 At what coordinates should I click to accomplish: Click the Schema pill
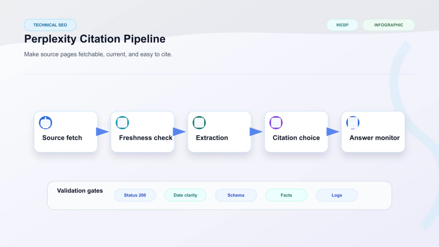point(236,195)
